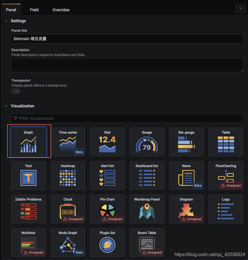Select the Heatmap visualization
Image resolution: width=248 pixels, height=260 pixels.
(x=68, y=175)
